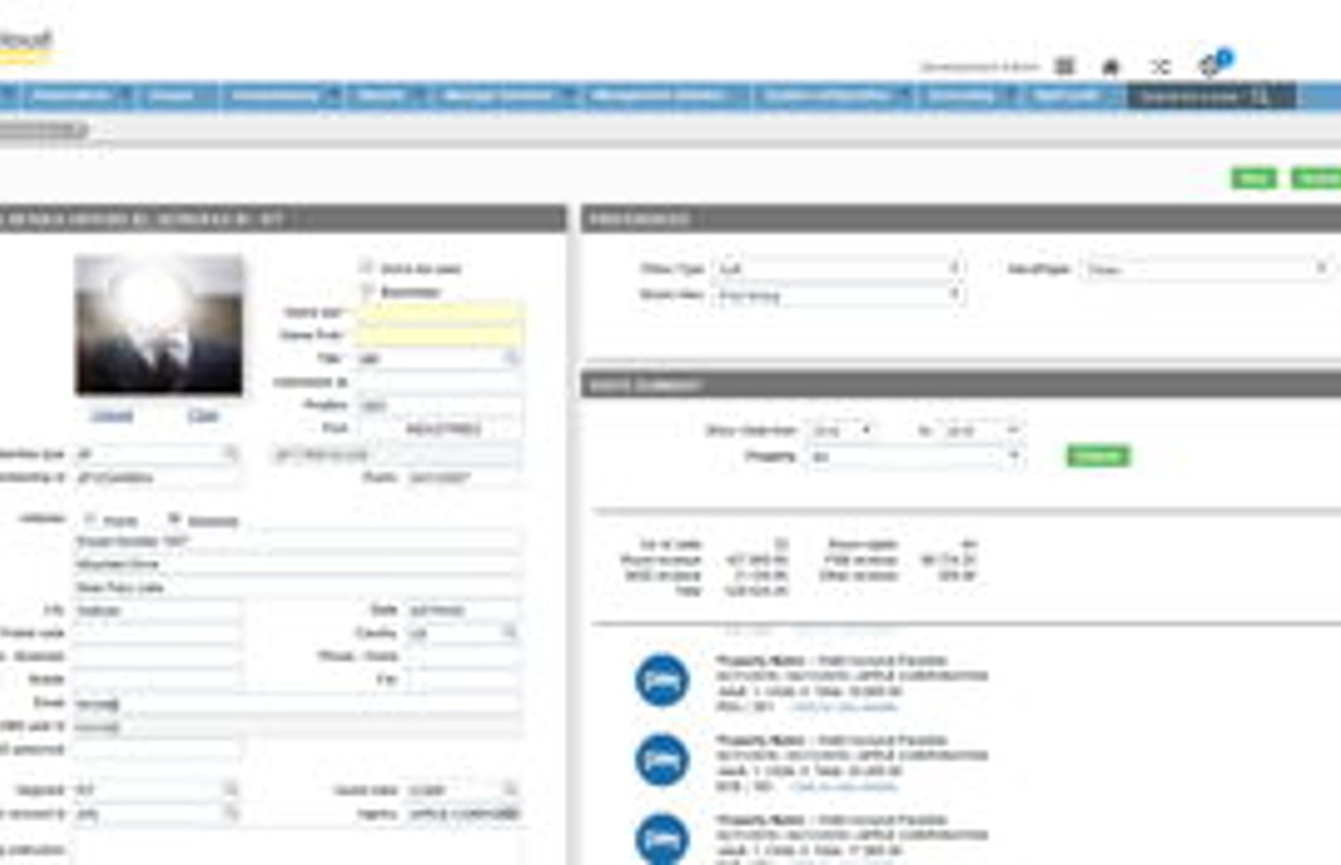The image size is (1341, 865).
Task: Expand the right-hand dropdown in Preferences panel
Action: coord(1207,268)
